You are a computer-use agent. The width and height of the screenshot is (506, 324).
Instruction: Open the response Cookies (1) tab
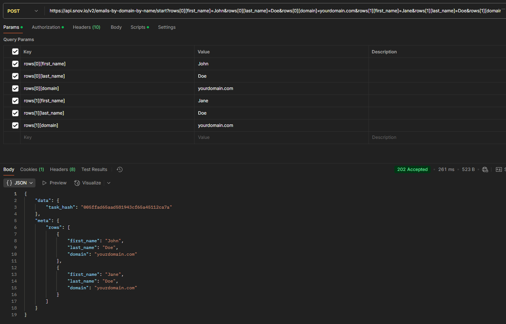(32, 169)
